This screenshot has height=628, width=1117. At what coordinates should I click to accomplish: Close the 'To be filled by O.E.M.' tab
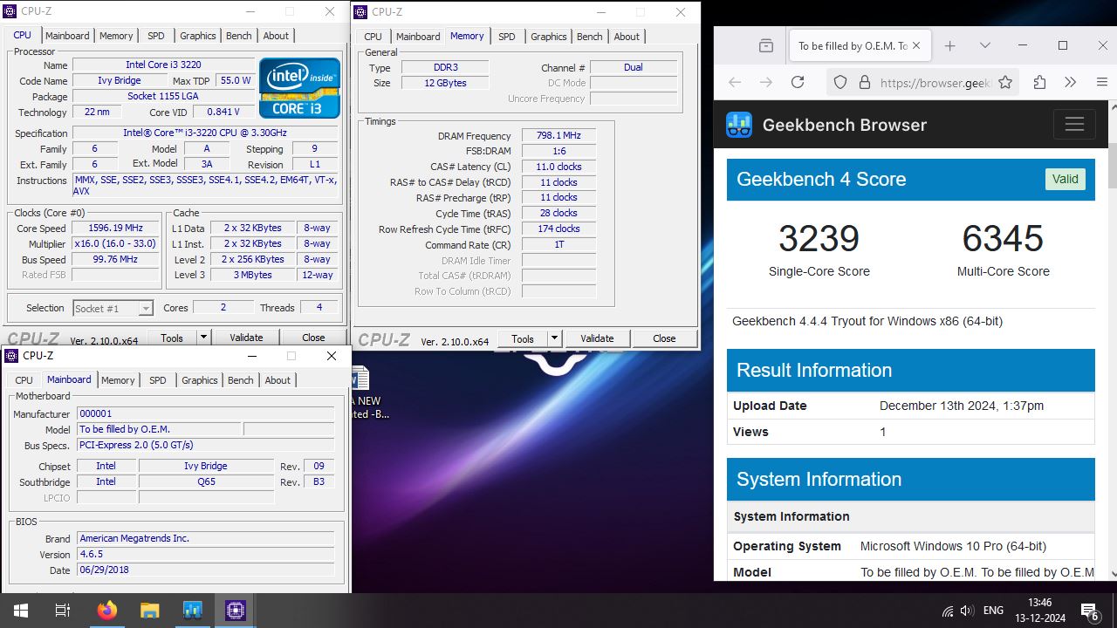click(x=916, y=45)
